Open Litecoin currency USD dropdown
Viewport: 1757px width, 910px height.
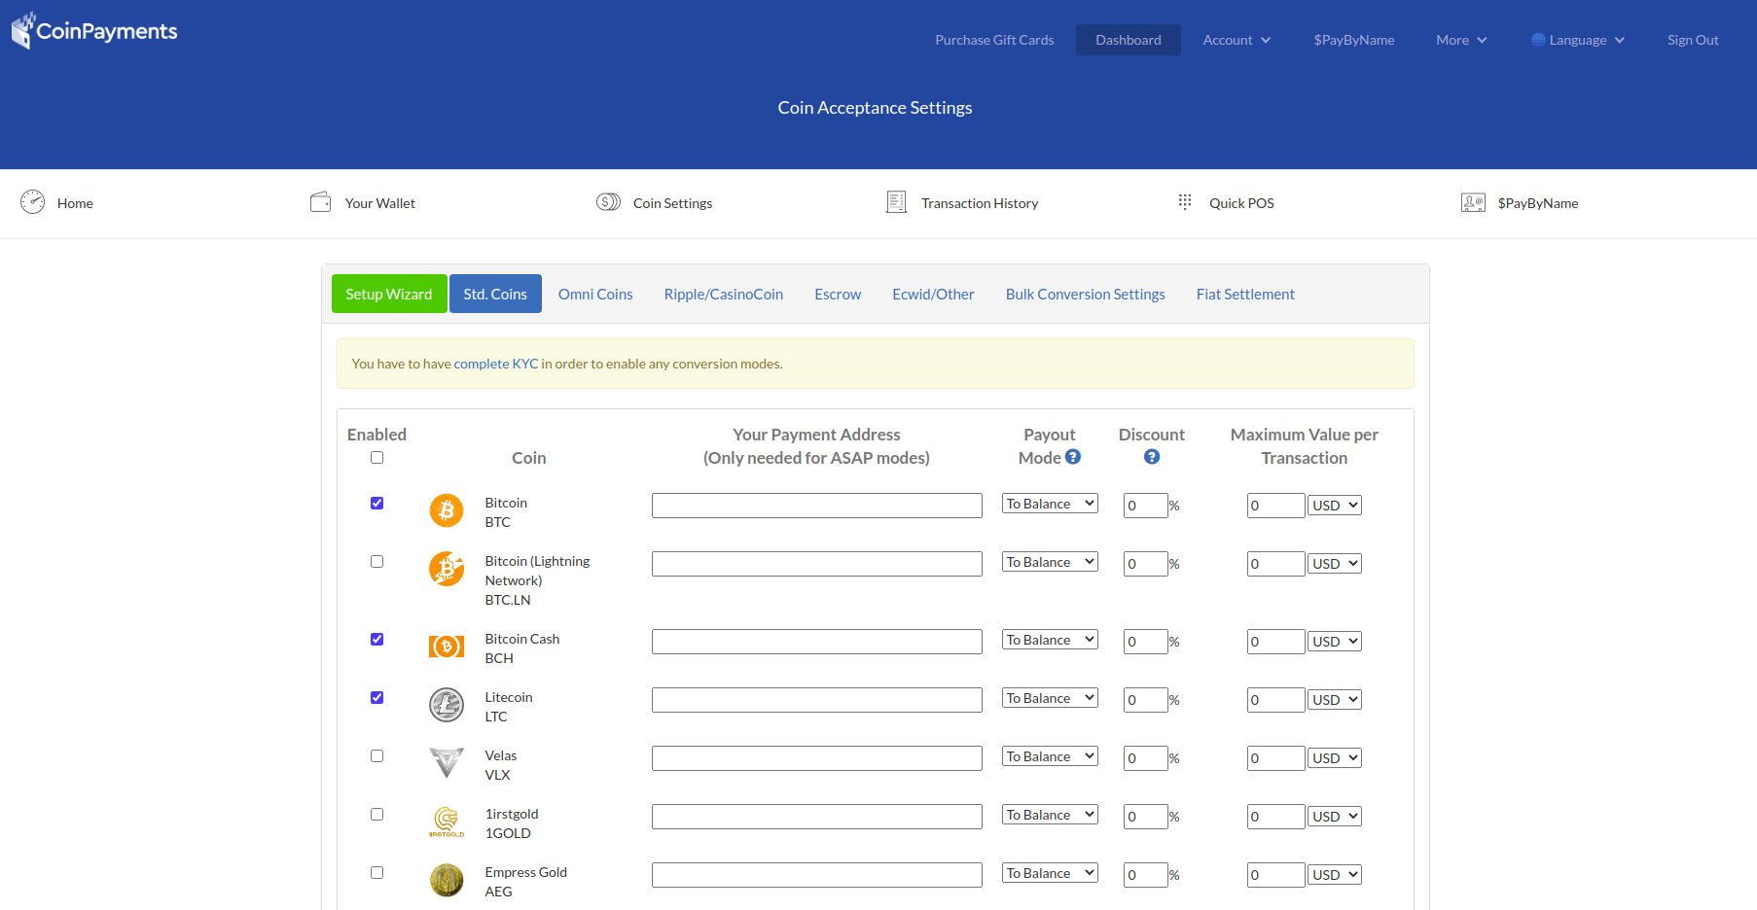tap(1334, 700)
